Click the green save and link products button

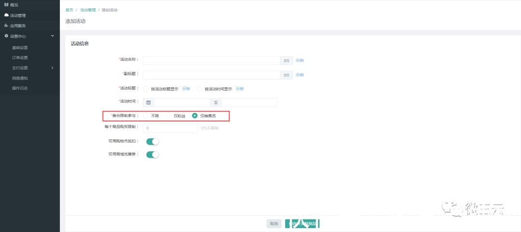[x=302, y=224]
